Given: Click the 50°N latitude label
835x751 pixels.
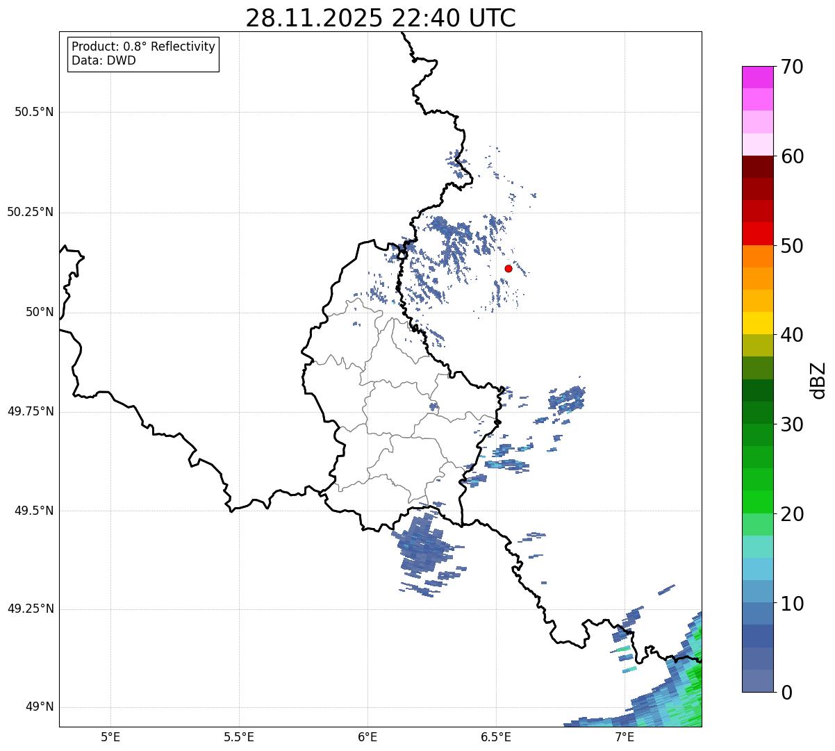Looking at the screenshot, I should [40, 312].
